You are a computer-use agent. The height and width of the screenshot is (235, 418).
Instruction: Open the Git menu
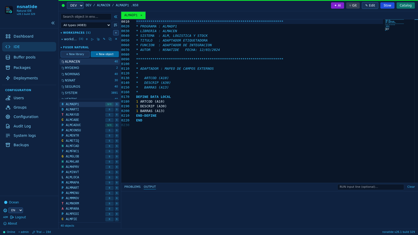(353, 5)
